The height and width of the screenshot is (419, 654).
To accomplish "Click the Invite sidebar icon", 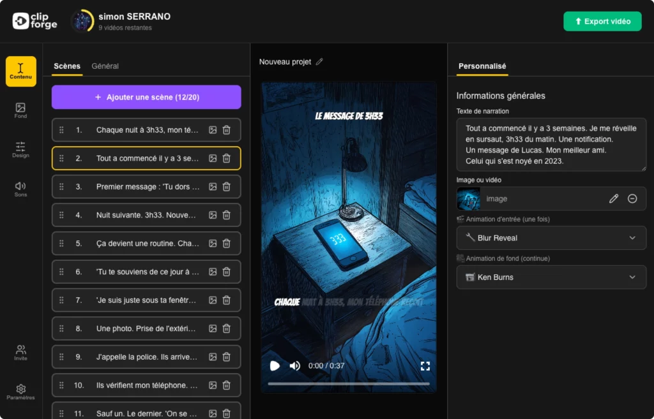I will [20, 353].
